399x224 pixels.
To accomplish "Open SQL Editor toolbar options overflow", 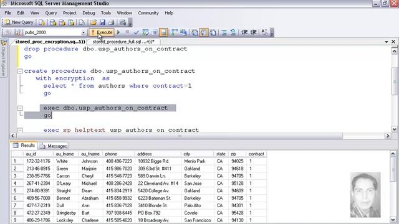I will [272, 32].
